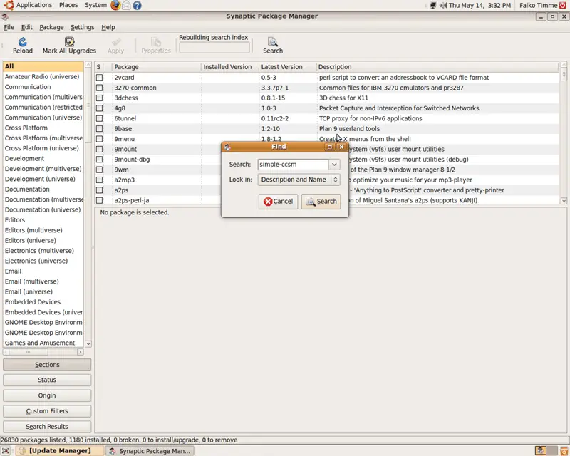
Task: Open the Edit menu
Action: (26, 27)
